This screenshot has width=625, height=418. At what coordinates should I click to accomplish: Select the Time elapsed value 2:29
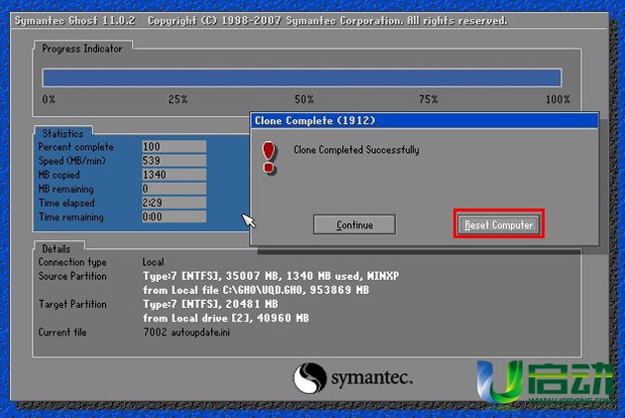click(173, 202)
